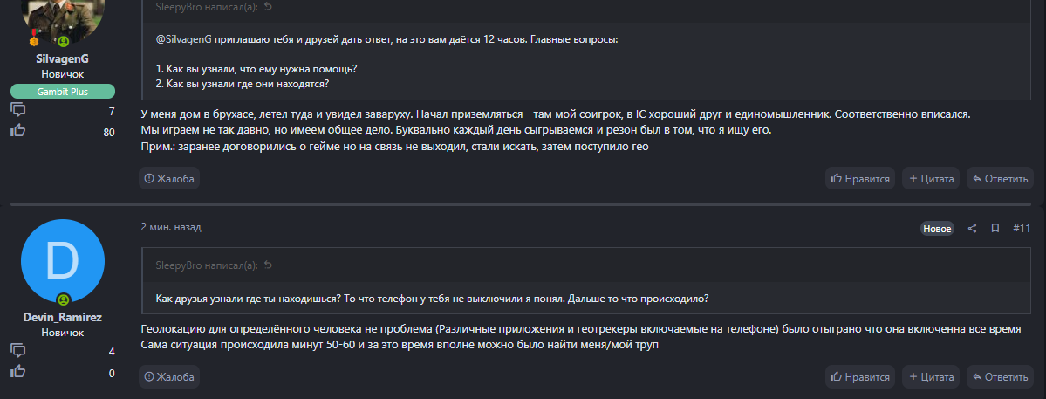1046x399 pixels.
Task: Bookmark post #11 with the bookmark icon
Action: (x=995, y=228)
